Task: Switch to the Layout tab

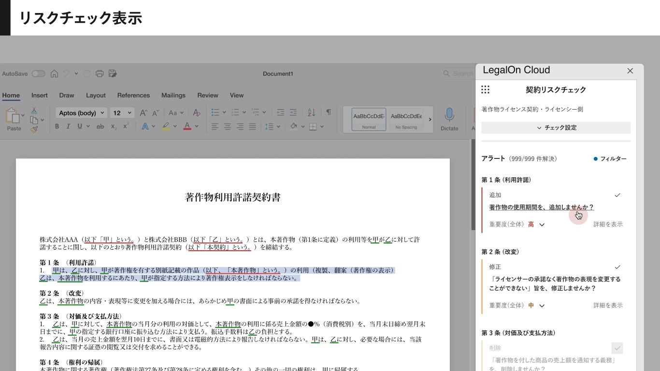Action: [96, 95]
